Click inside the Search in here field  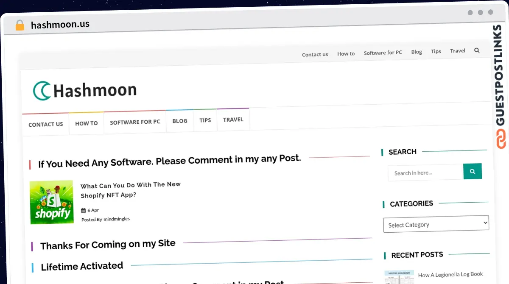(424, 172)
